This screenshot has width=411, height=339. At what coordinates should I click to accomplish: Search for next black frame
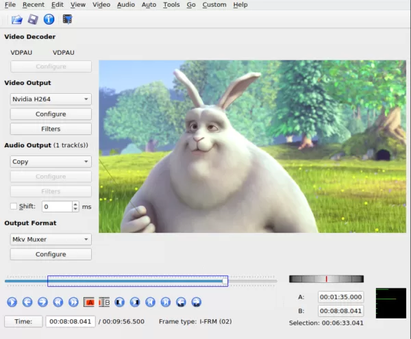point(135,302)
